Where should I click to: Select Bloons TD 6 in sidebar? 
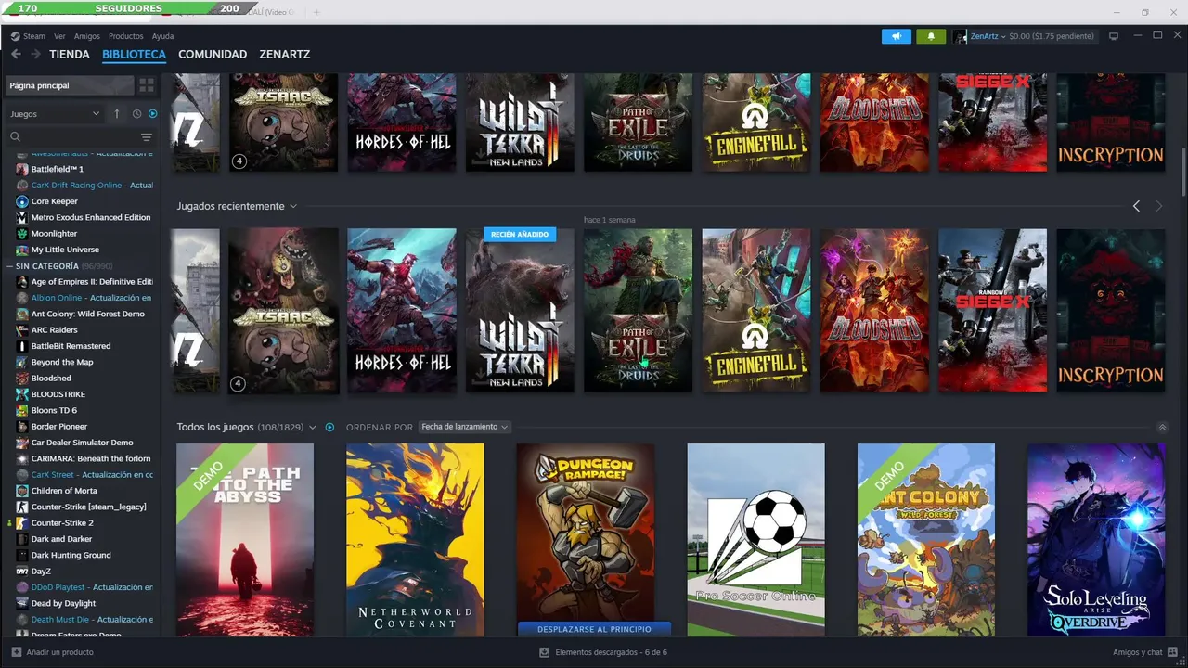click(54, 410)
